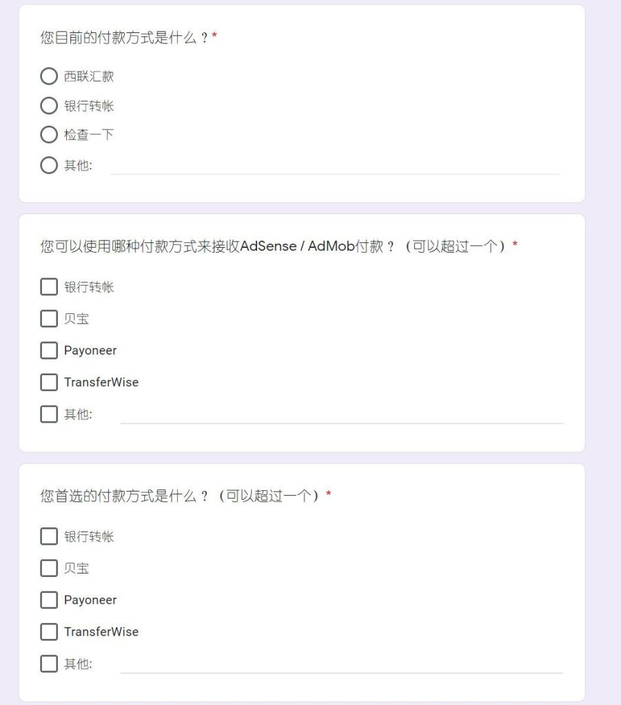Pick the 其他 radio button for current payment
Viewport: 621px width, 705px height.
click(x=49, y=165)
